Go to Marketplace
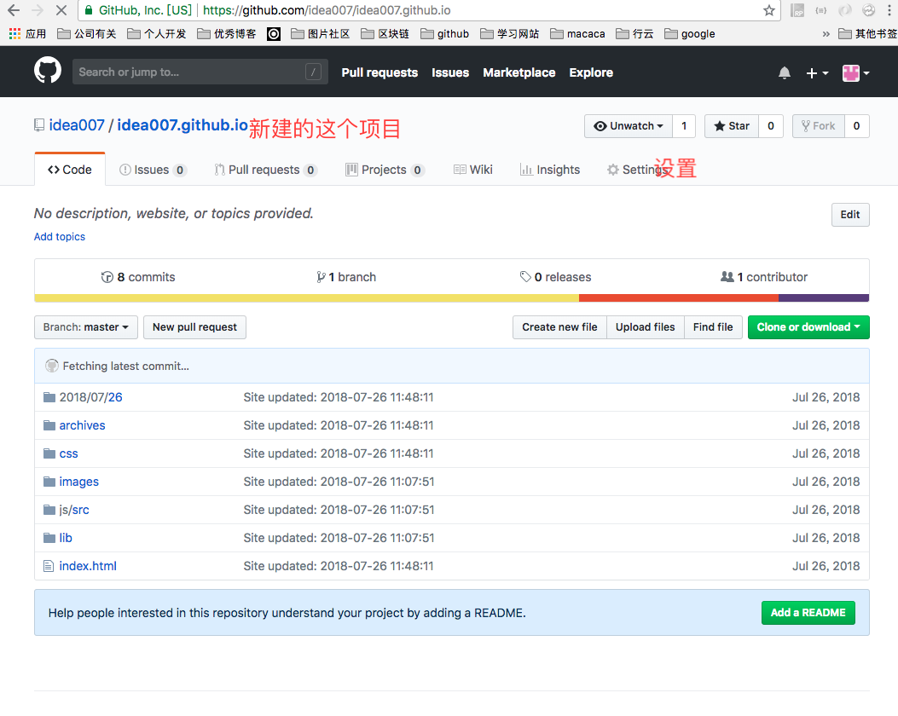The height and width of the screenshot is (716, 898). coord(519,72)
